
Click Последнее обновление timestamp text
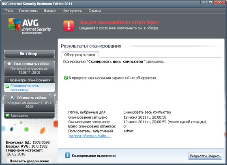29,105
